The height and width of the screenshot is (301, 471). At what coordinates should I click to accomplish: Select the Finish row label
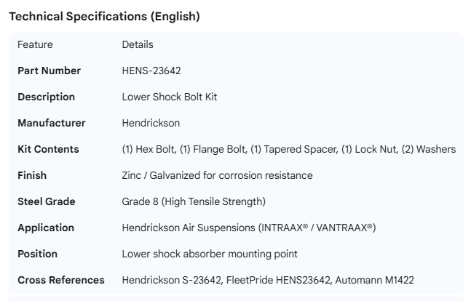[32, 175]
